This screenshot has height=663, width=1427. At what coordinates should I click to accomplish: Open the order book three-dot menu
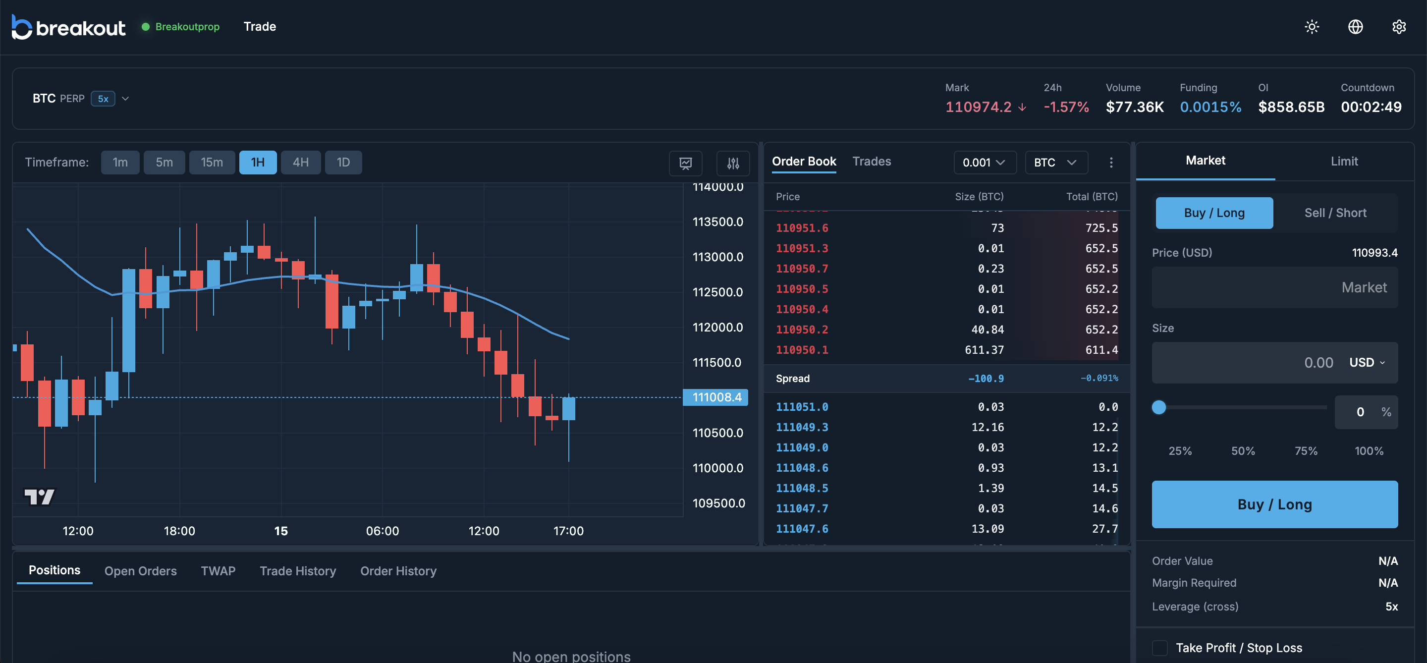click(1111, 163)
